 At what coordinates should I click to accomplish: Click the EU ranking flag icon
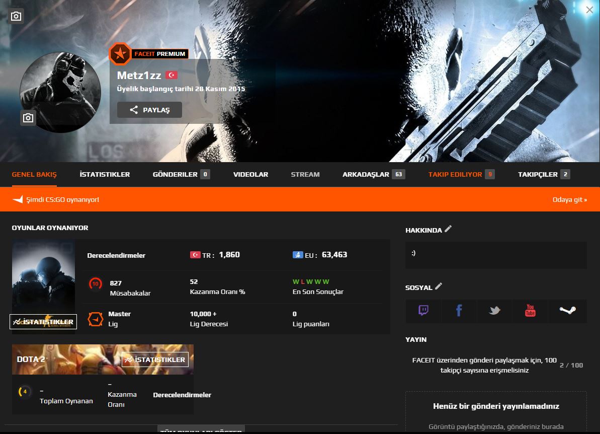click(298, 255)
